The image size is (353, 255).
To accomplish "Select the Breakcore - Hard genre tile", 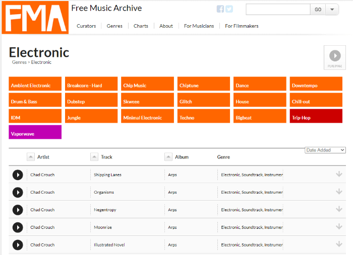I will (x=91, y=83).
